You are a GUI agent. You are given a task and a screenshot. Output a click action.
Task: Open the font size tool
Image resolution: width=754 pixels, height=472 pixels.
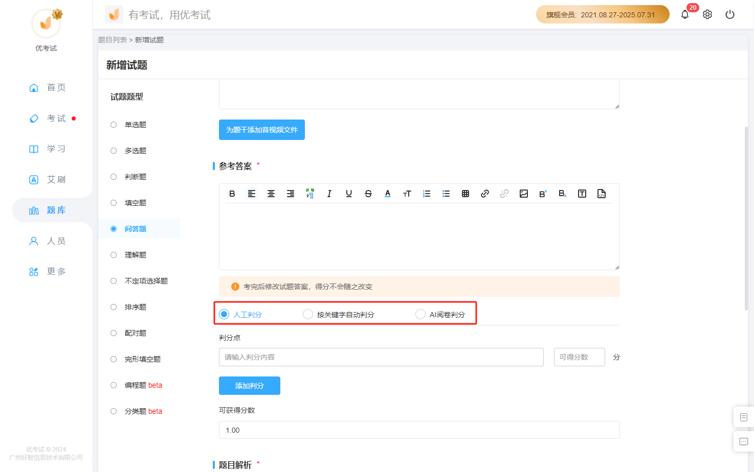tap(407, 194)
